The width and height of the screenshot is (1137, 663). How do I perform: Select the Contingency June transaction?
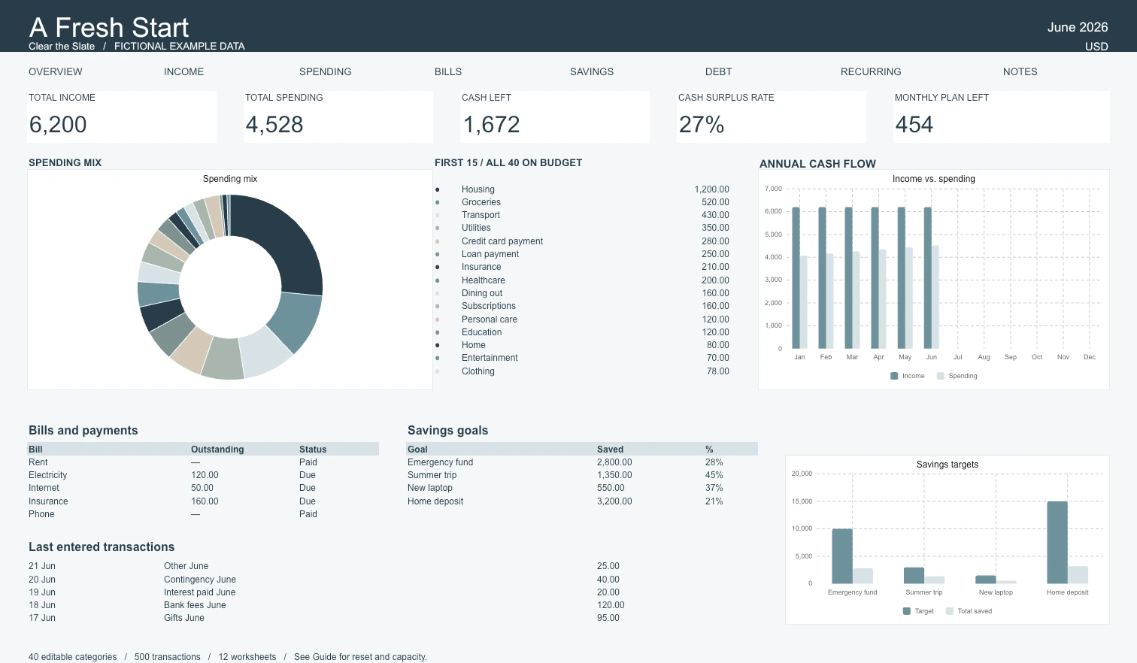click(x=200, y=580)
